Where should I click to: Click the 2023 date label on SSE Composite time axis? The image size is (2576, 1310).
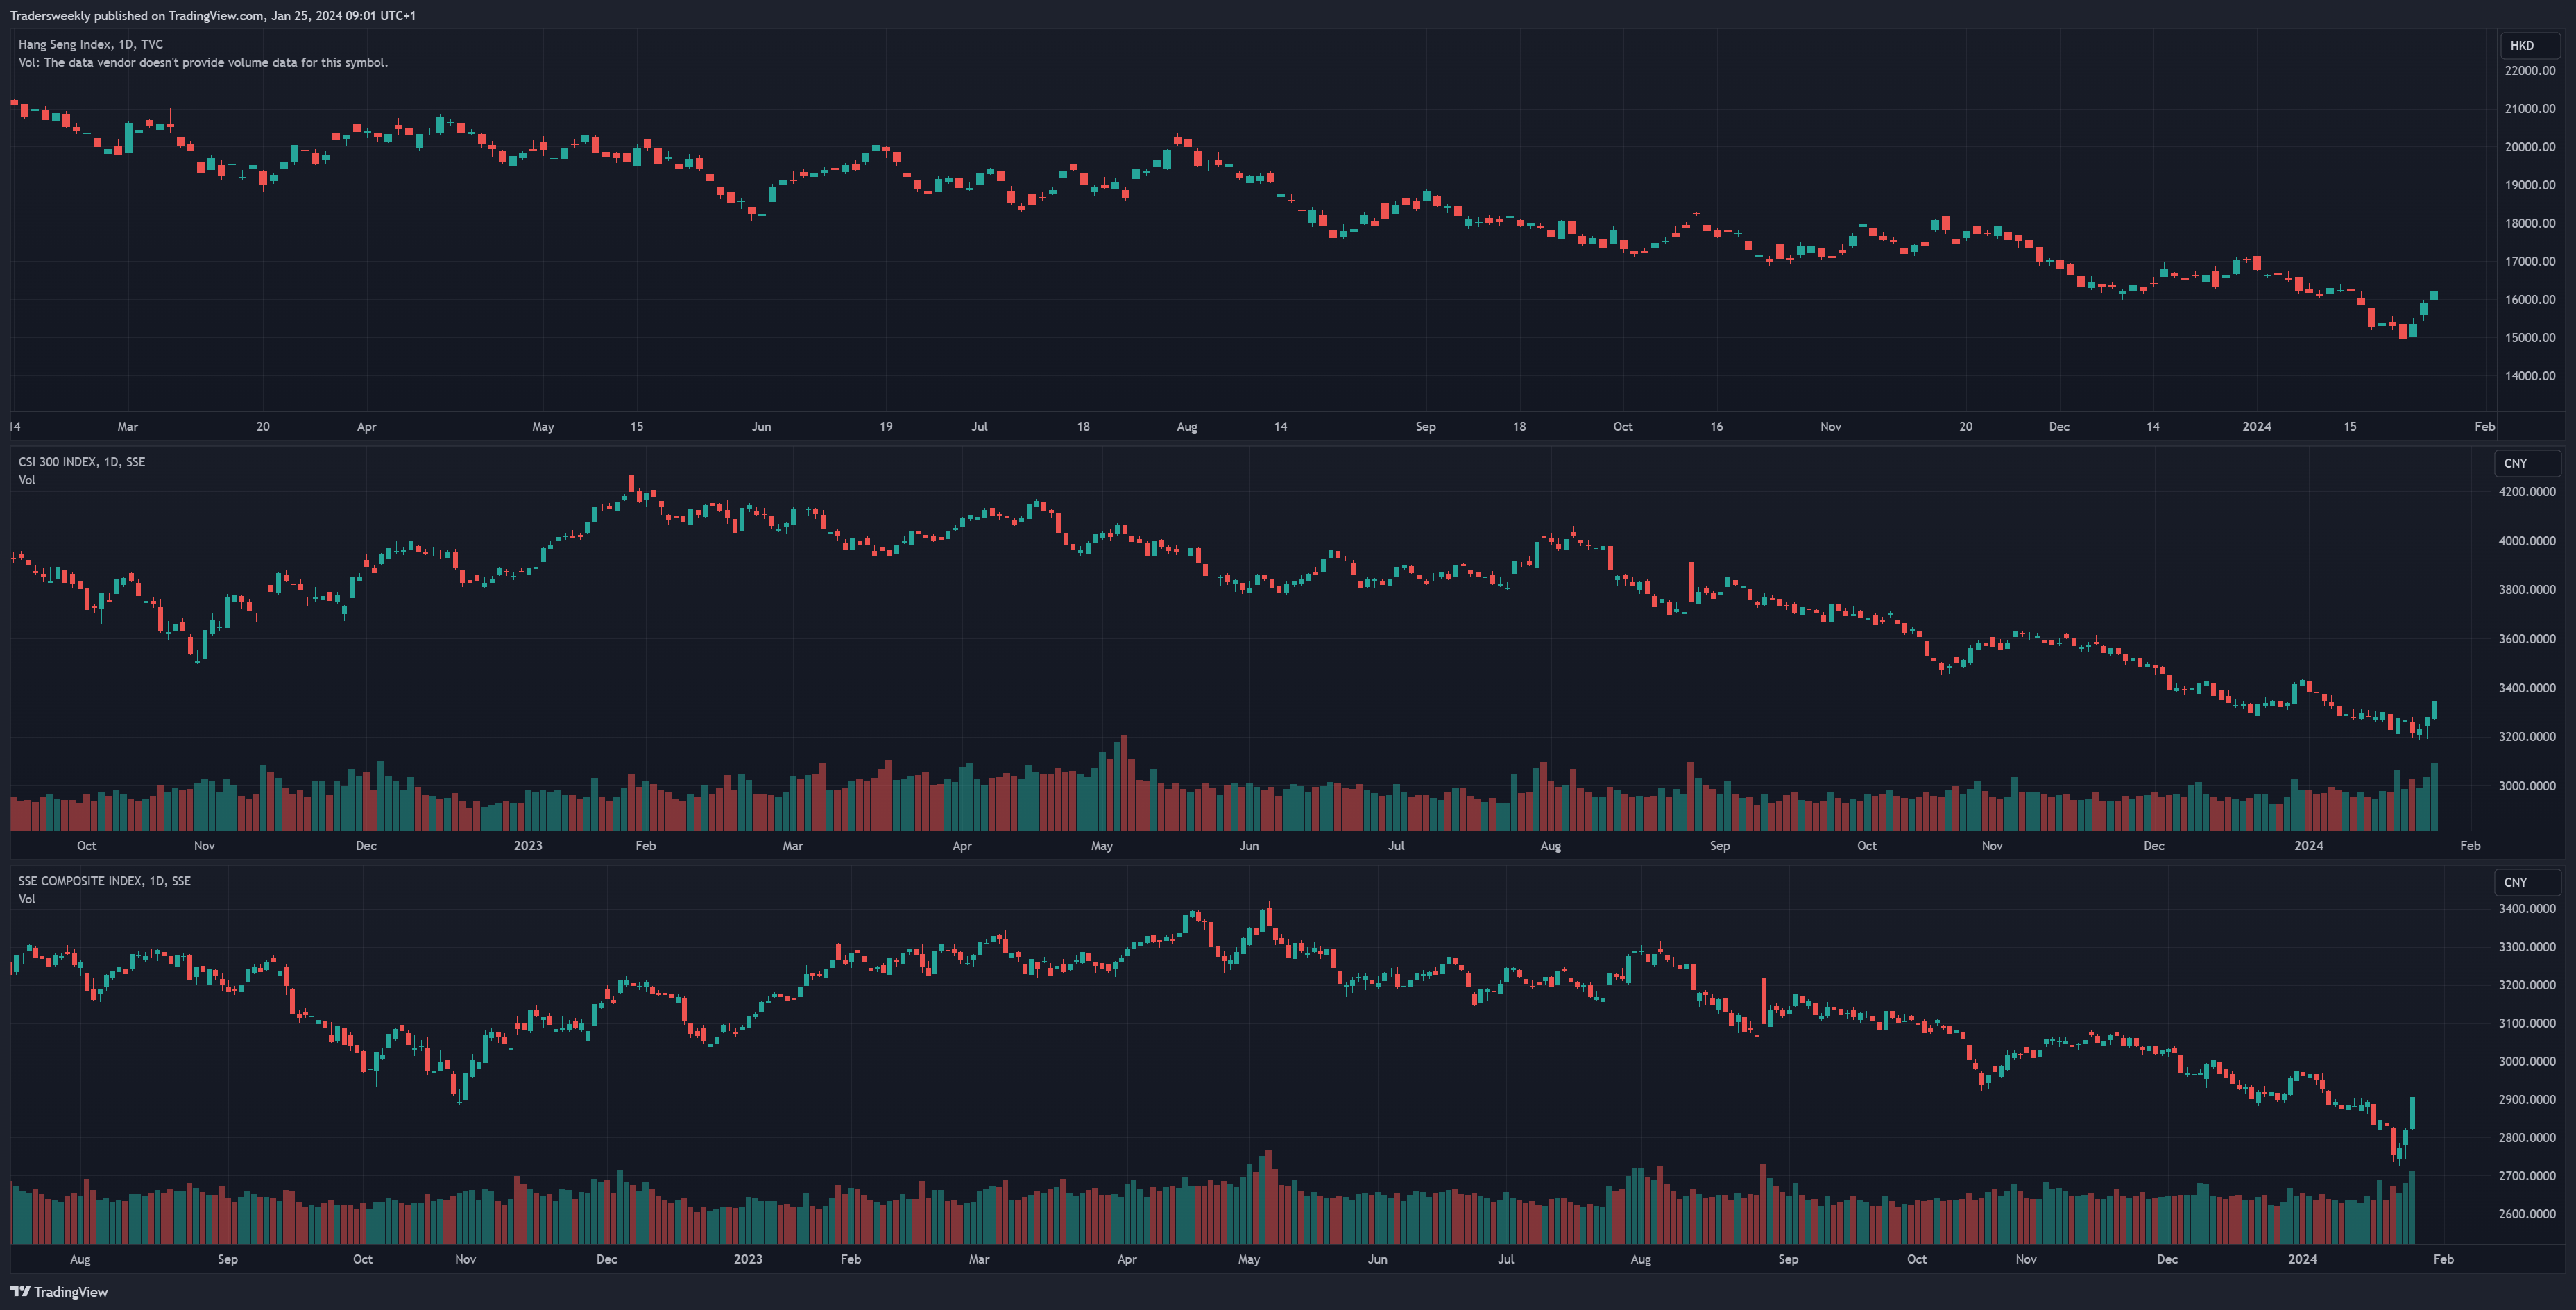pos(748,1259)
